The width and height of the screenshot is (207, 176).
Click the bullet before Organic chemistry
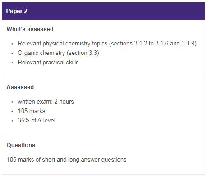tap(12, 53)
